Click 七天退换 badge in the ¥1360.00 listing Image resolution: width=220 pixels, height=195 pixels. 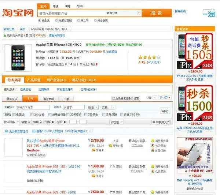153,171
